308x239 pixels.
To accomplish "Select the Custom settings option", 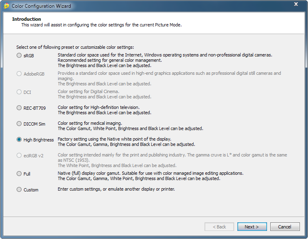I will point(19,189).
